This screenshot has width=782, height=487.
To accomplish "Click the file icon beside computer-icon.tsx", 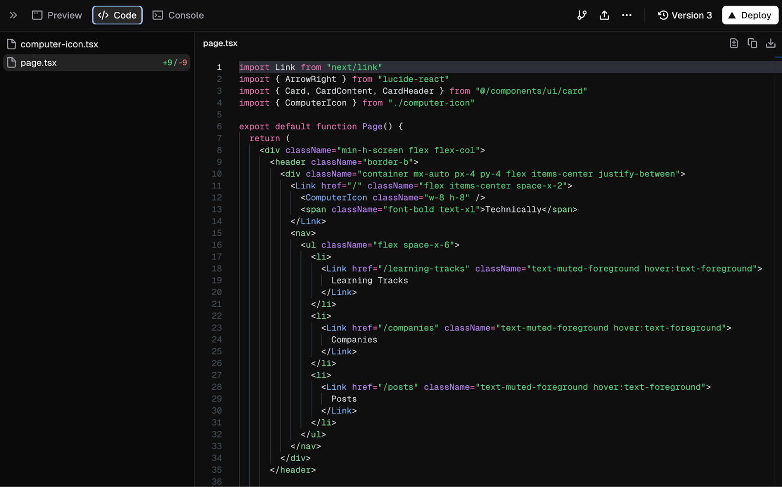I will point(11,44).
